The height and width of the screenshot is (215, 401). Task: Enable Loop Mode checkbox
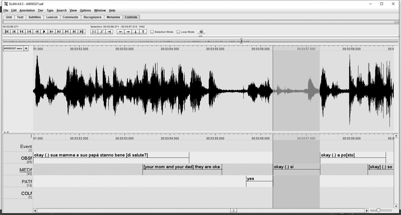[178, 32]
